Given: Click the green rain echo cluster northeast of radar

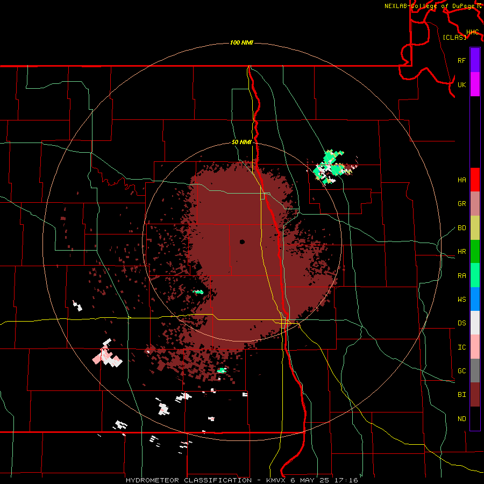Looking at the screenshot, I should point(330,167).
